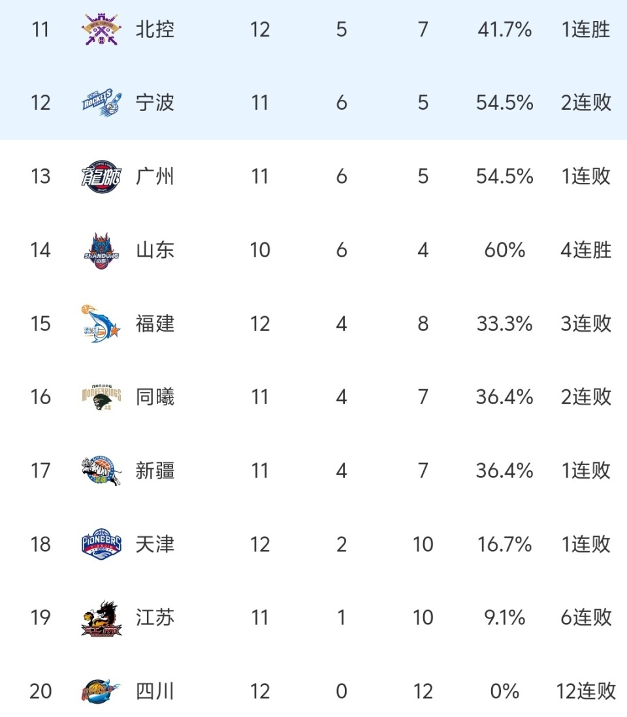627x717 pixels.
Task: Tap the 宁波 Rockets team logo
Action: pyautogui.click(x=101, y=103)
